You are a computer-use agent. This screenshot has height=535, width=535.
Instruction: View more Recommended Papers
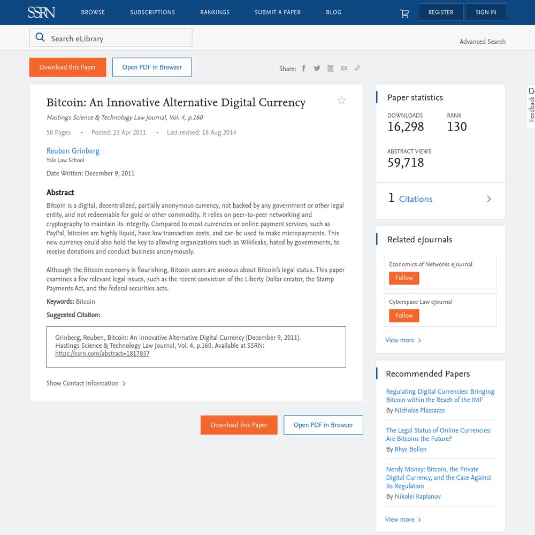coord(403,519)
